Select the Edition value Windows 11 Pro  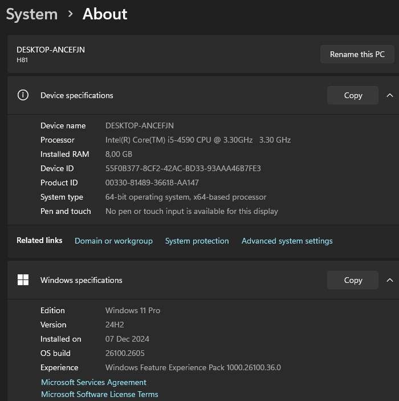[x=133, y=310]
